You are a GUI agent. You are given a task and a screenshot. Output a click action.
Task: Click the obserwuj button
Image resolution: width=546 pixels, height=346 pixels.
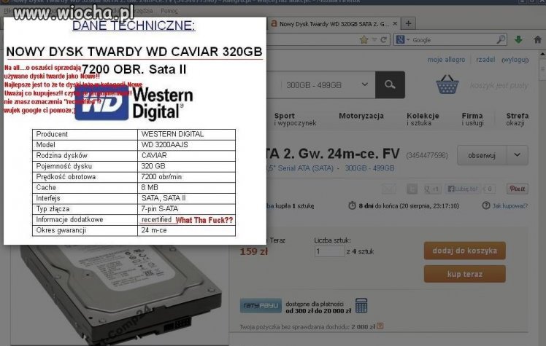[x=482, y=155]
